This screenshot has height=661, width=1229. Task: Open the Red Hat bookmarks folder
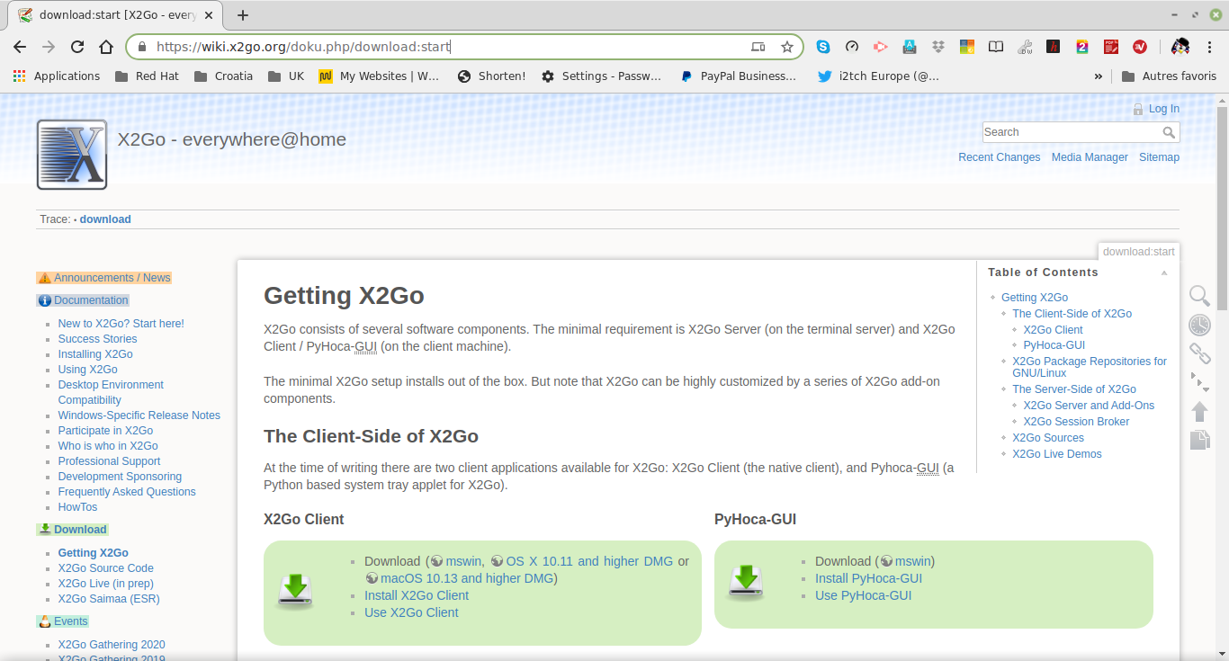[147, 76]
